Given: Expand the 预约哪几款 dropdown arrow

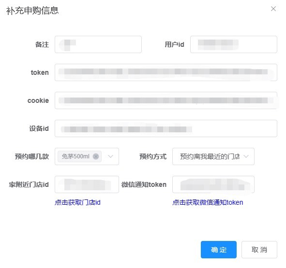Looking at the screenshot, I should (110, 156).
